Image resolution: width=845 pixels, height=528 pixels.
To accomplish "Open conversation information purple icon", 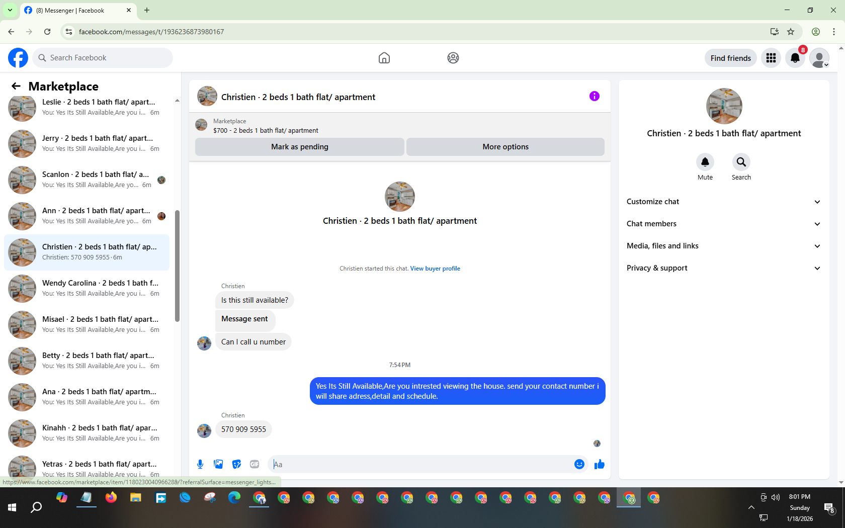I will (x=595, y=96).
